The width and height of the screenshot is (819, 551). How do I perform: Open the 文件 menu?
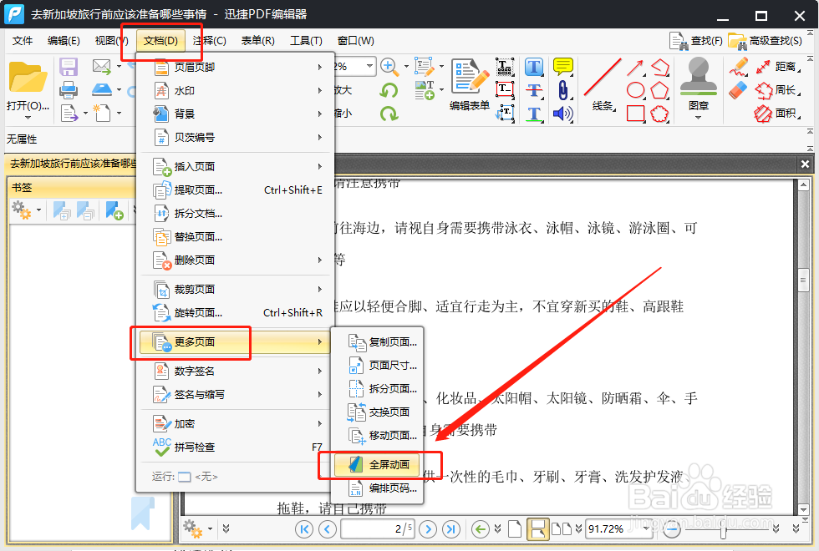(x=23, y=41)
